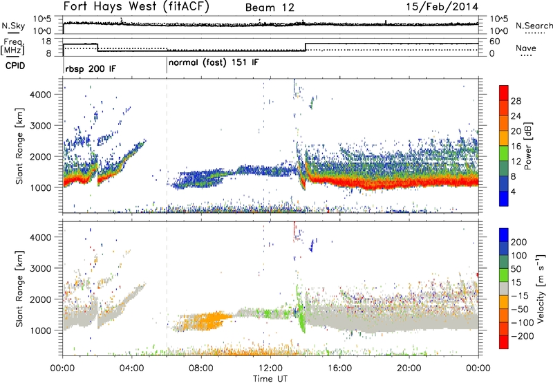Click the '04:00' time axis tick label
The image size is (553, 383).
(132, 368)
